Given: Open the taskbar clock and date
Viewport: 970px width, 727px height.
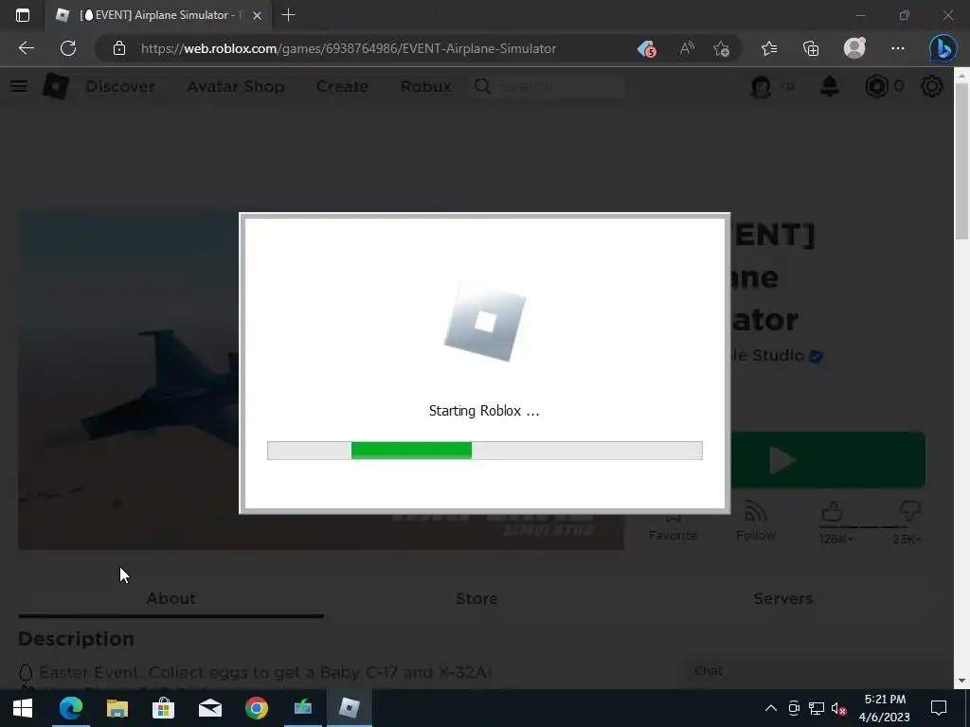Looking at the screenshot, I should (885, 708).
